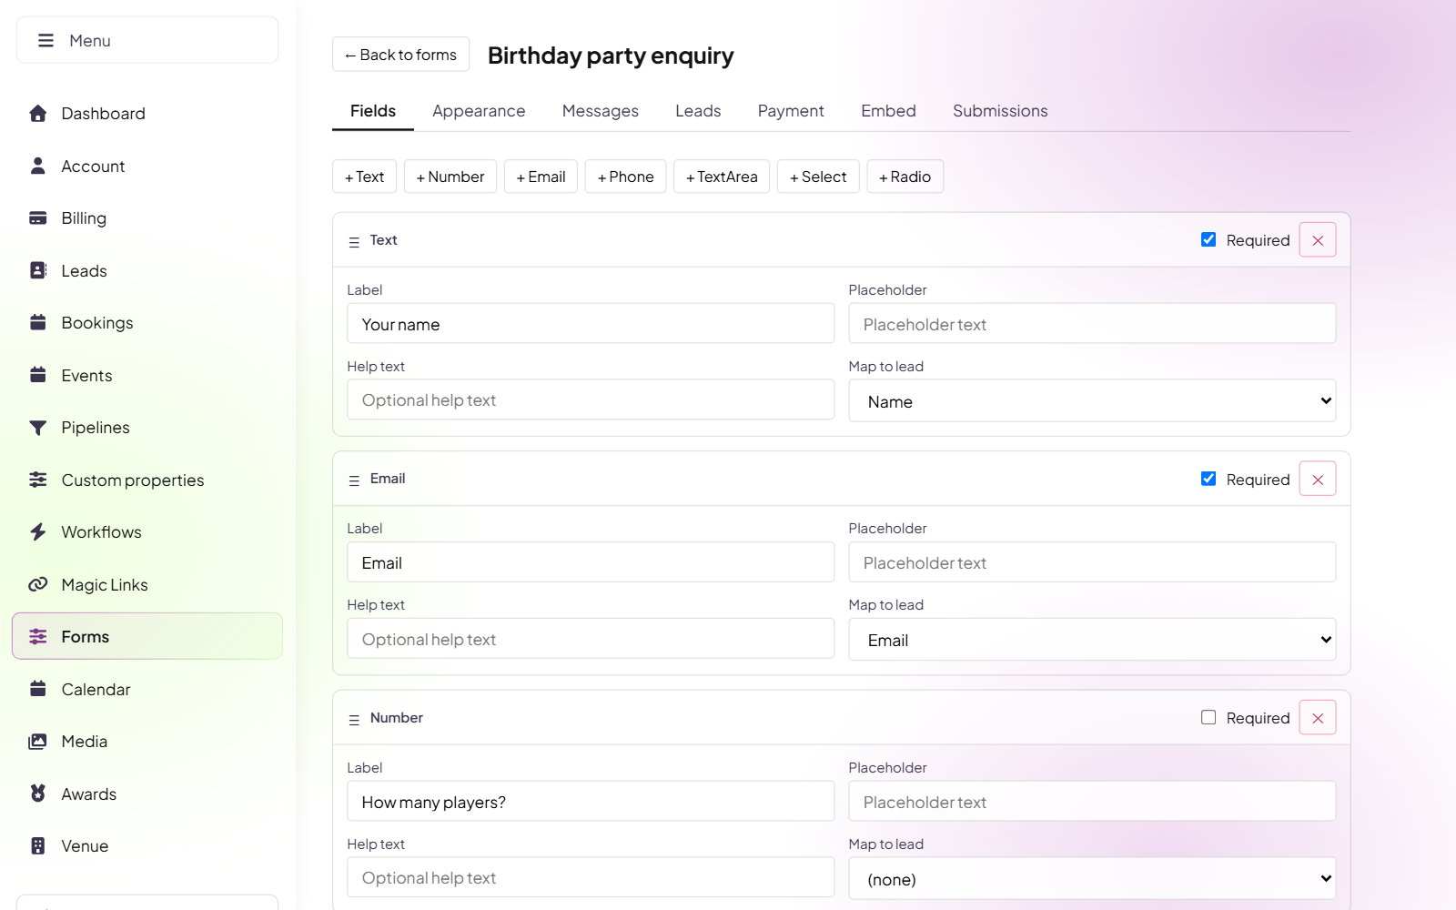Add a new Text field
The image size is (1456, 910).
[x=364, y=177]
